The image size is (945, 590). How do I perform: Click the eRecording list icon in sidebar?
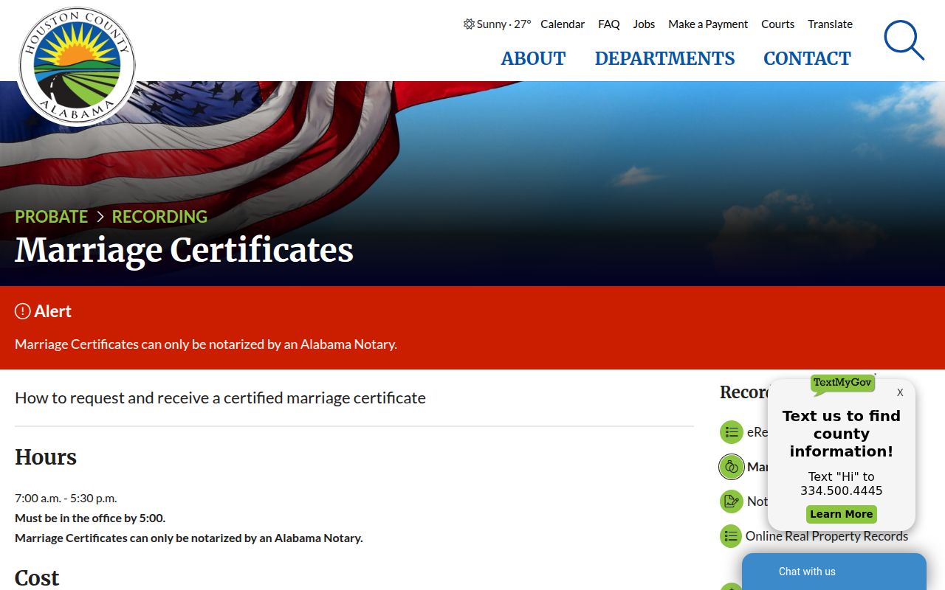coord(731,432)
